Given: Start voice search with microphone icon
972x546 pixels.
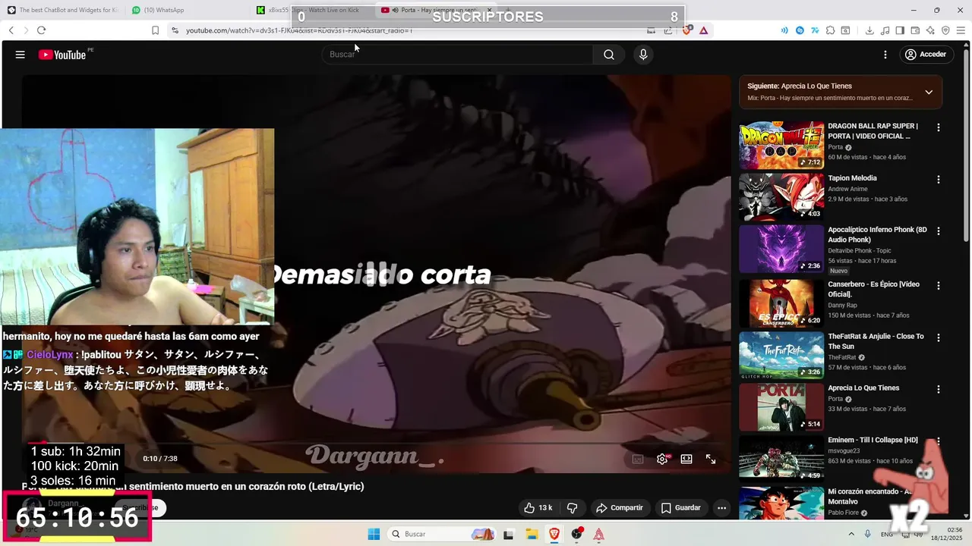Looking at the screenshot, I should click(643, 55).
